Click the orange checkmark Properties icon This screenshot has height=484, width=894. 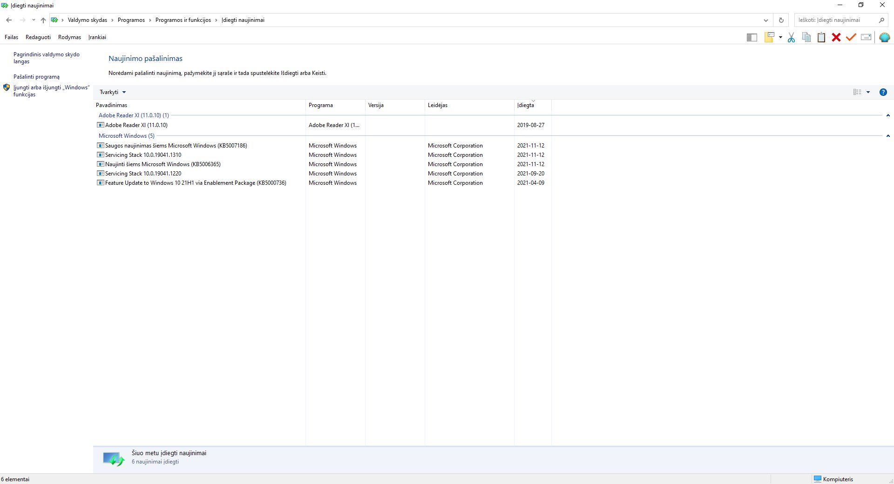(x=851, y=38)
